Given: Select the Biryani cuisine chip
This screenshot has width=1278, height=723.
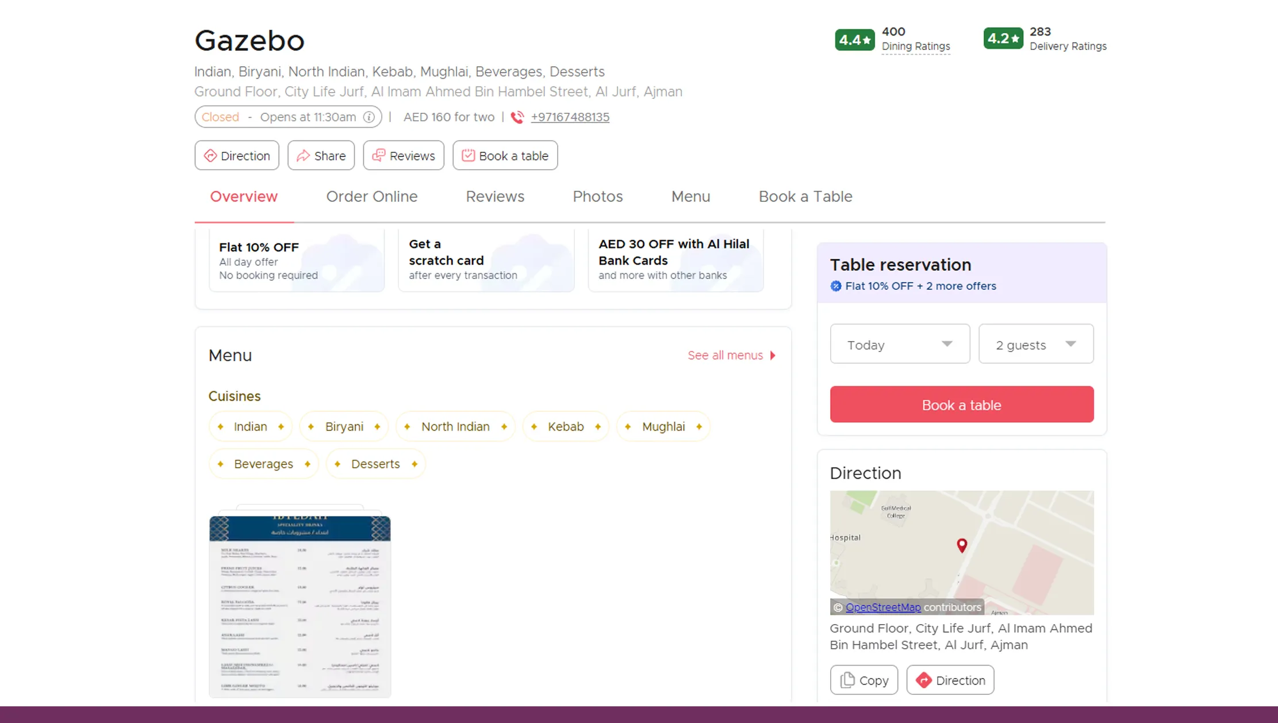Looking at the screenshot, I should coord(344,426).
